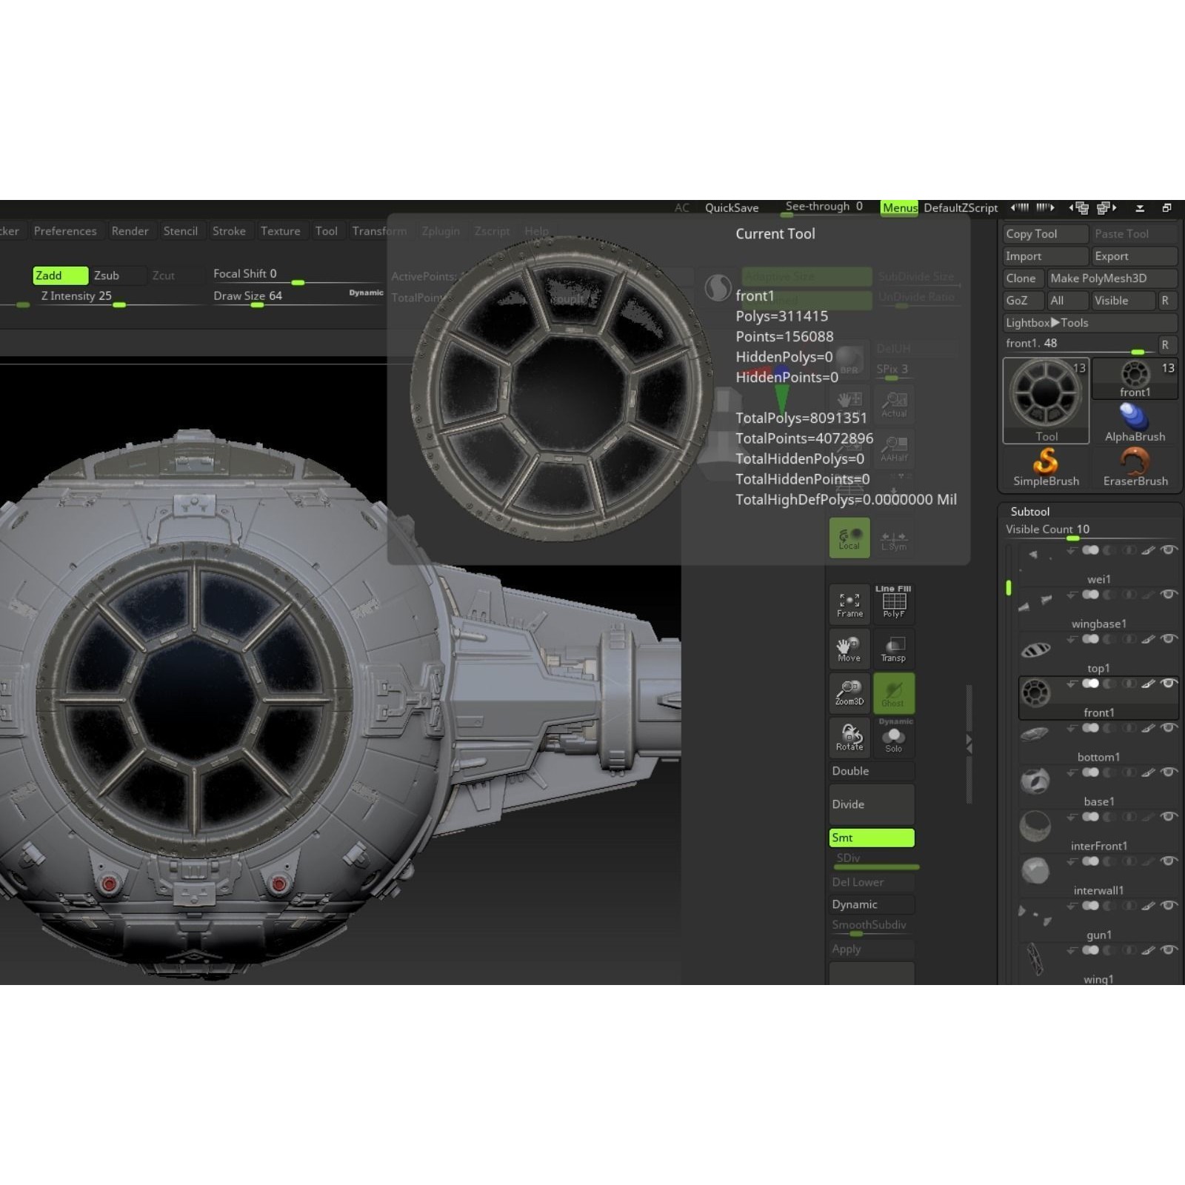Enable Transp mode icon
This screenshot has height=1185, width=1185.
point(894,649)
